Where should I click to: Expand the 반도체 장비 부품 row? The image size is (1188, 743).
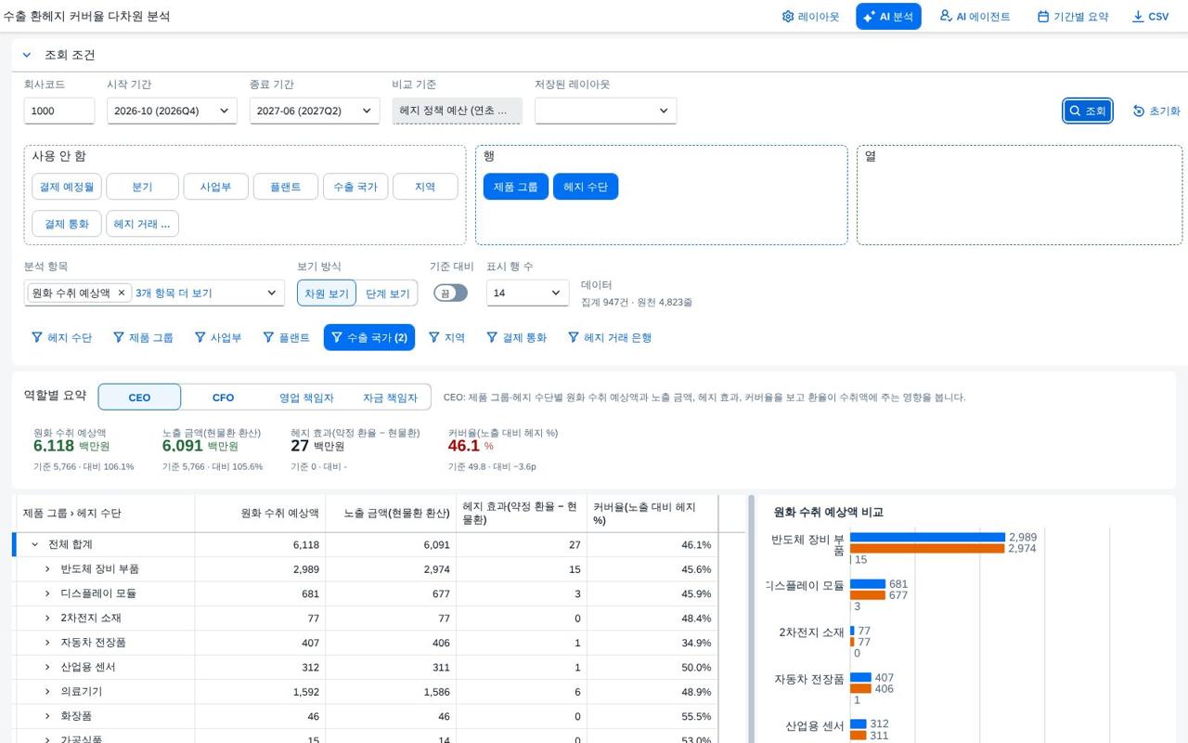click(x=47, y=568)
